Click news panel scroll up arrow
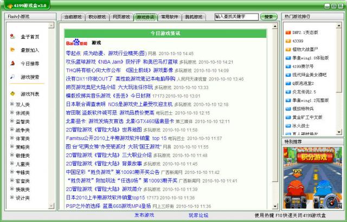This screenshot has height=222, width=347. (x=275, y=26)
